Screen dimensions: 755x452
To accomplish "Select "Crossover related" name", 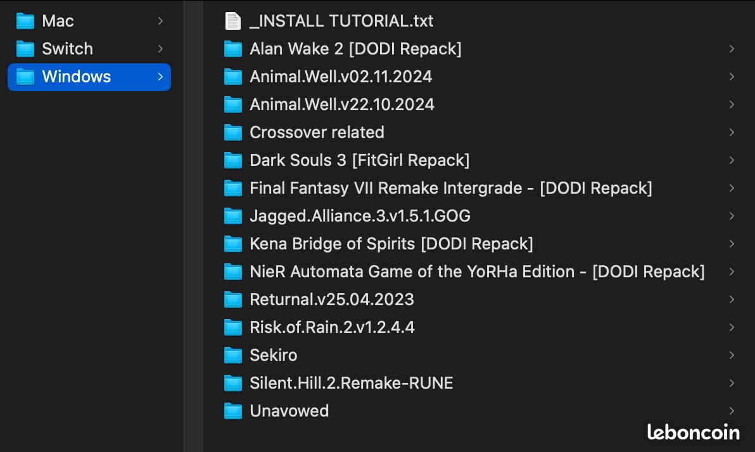I will pos(317,132).
